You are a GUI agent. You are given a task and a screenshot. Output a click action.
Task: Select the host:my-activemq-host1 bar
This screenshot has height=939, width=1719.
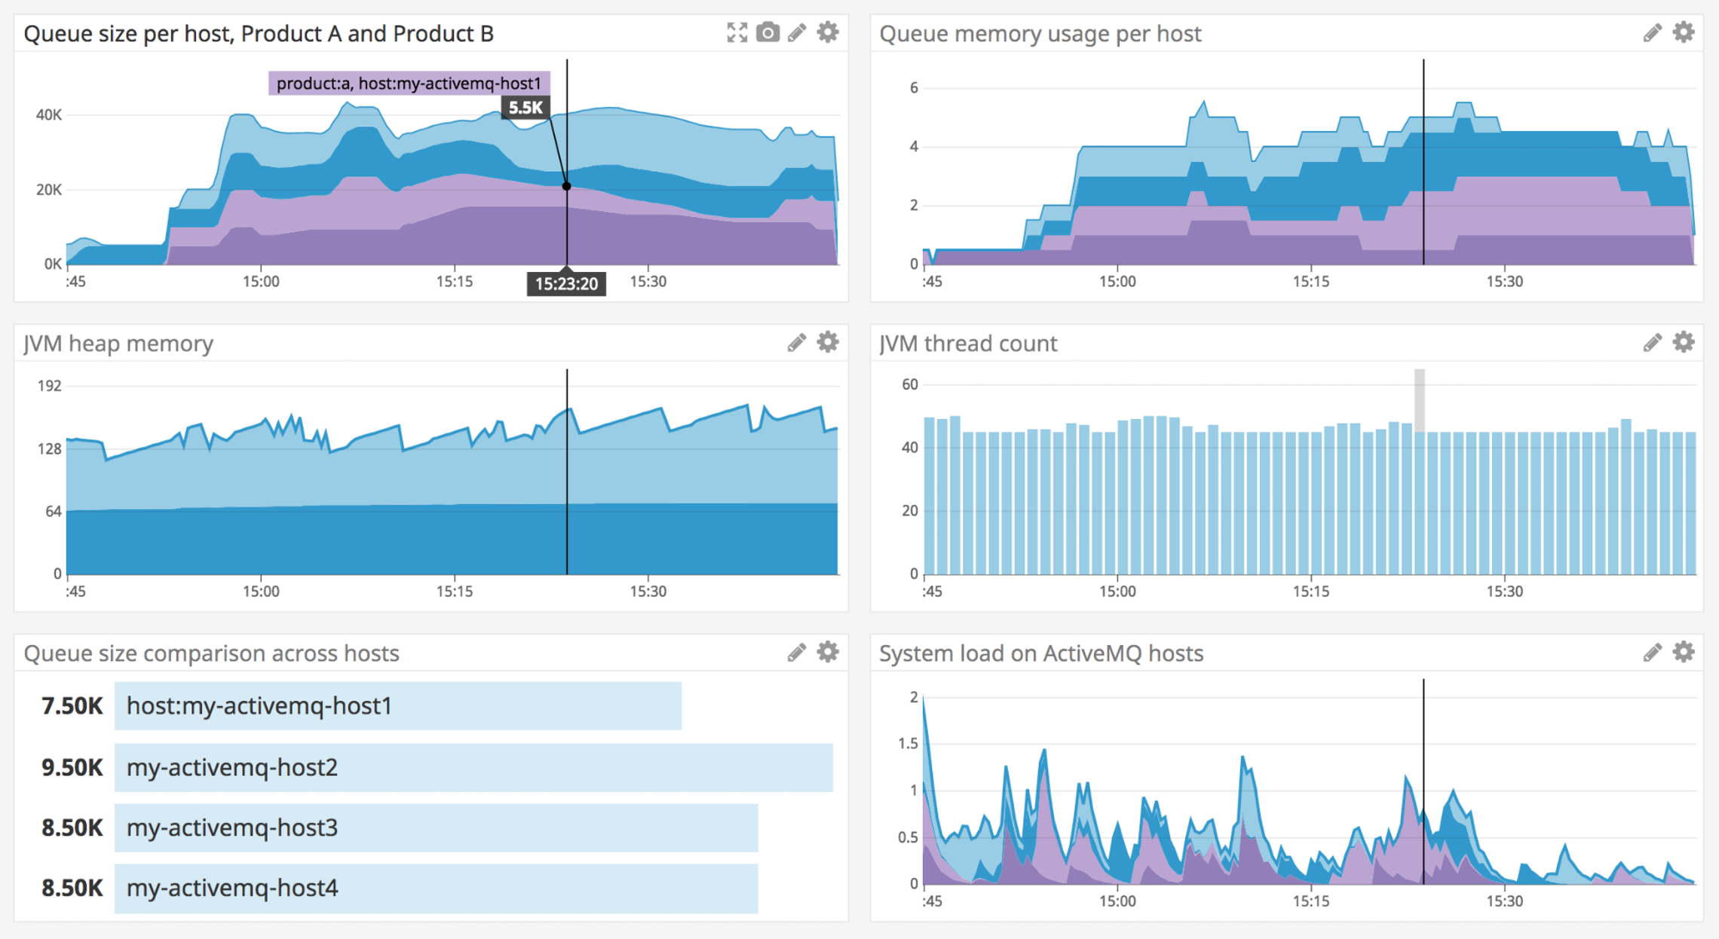pos(396,706)
